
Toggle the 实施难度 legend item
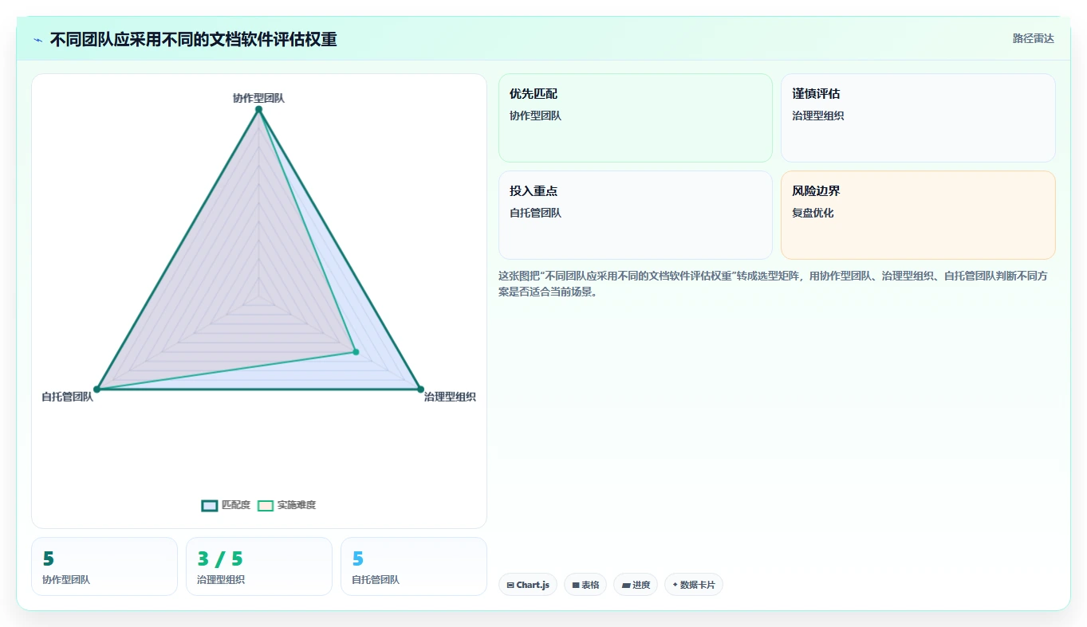tap(286, 505)
